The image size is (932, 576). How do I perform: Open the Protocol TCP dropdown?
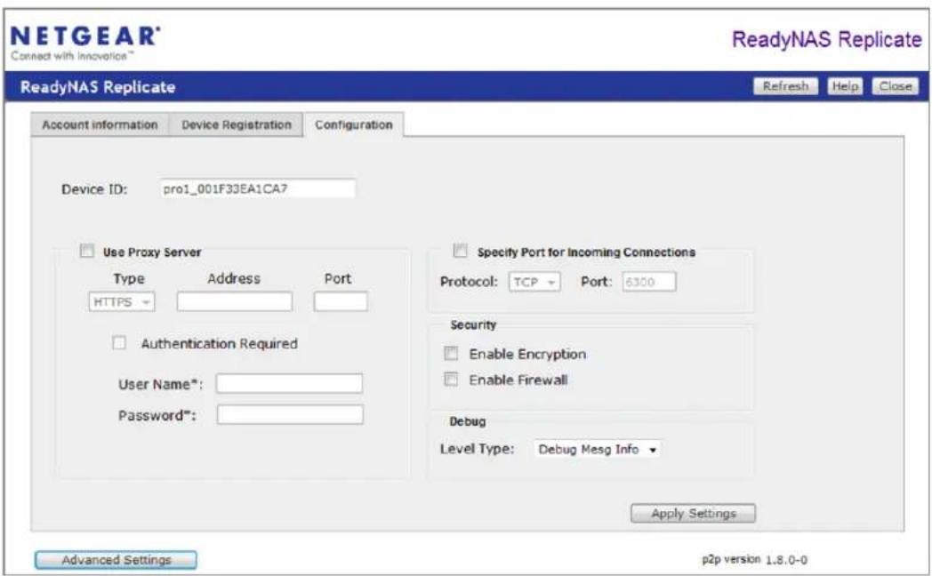click(534, 282)
